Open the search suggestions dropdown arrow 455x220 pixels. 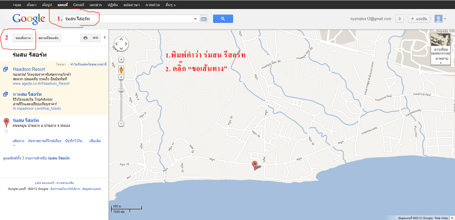click(196, 19)
